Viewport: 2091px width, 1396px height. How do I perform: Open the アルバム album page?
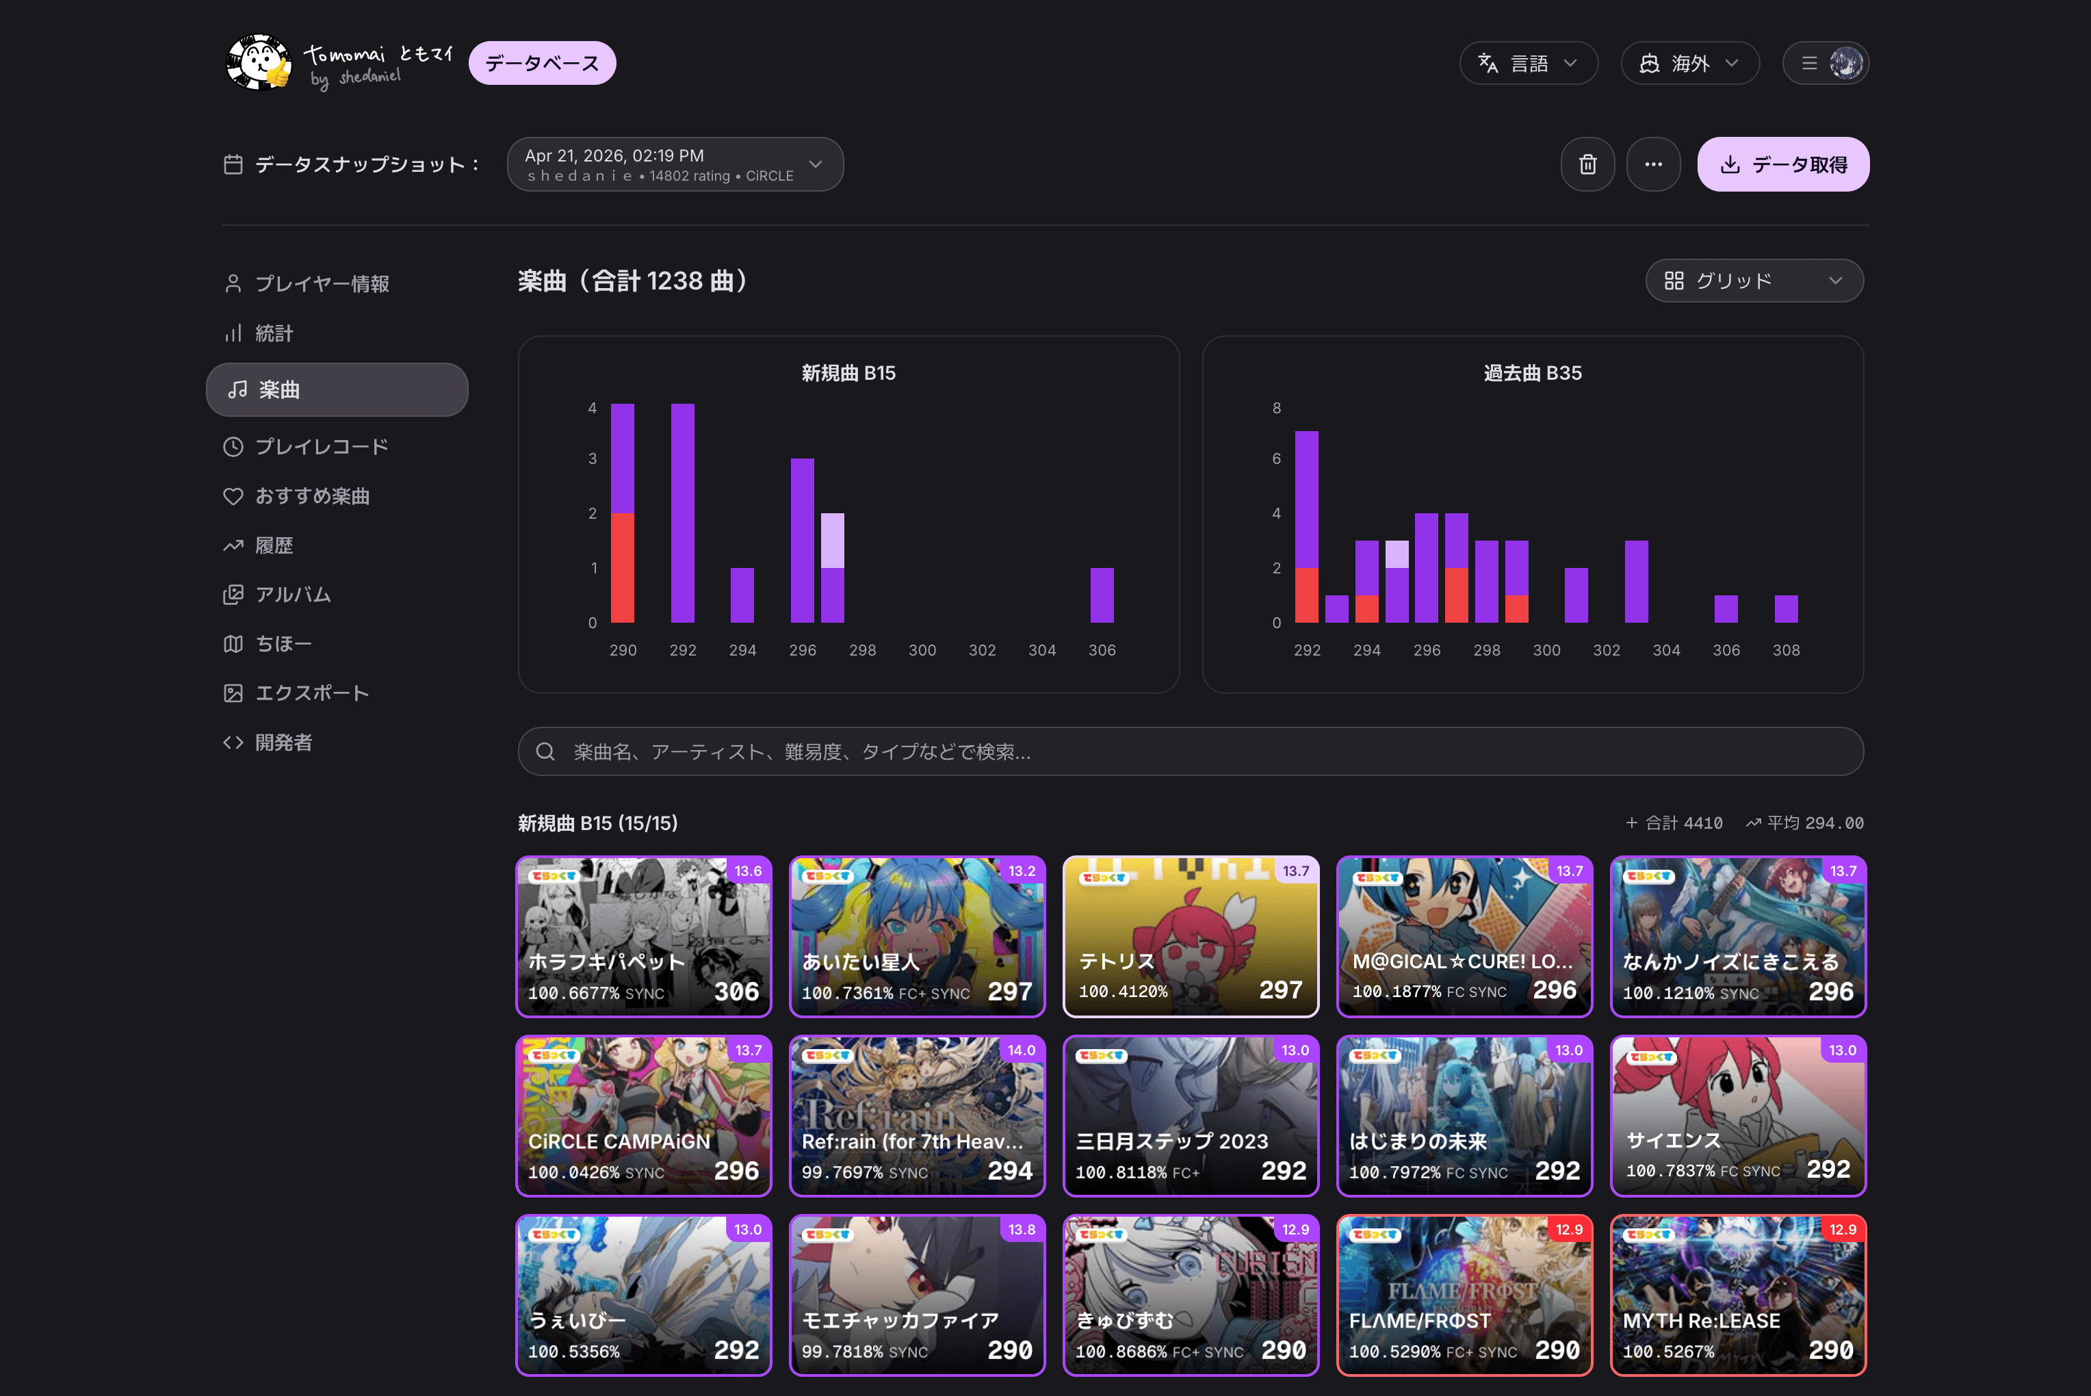point(292,594)
